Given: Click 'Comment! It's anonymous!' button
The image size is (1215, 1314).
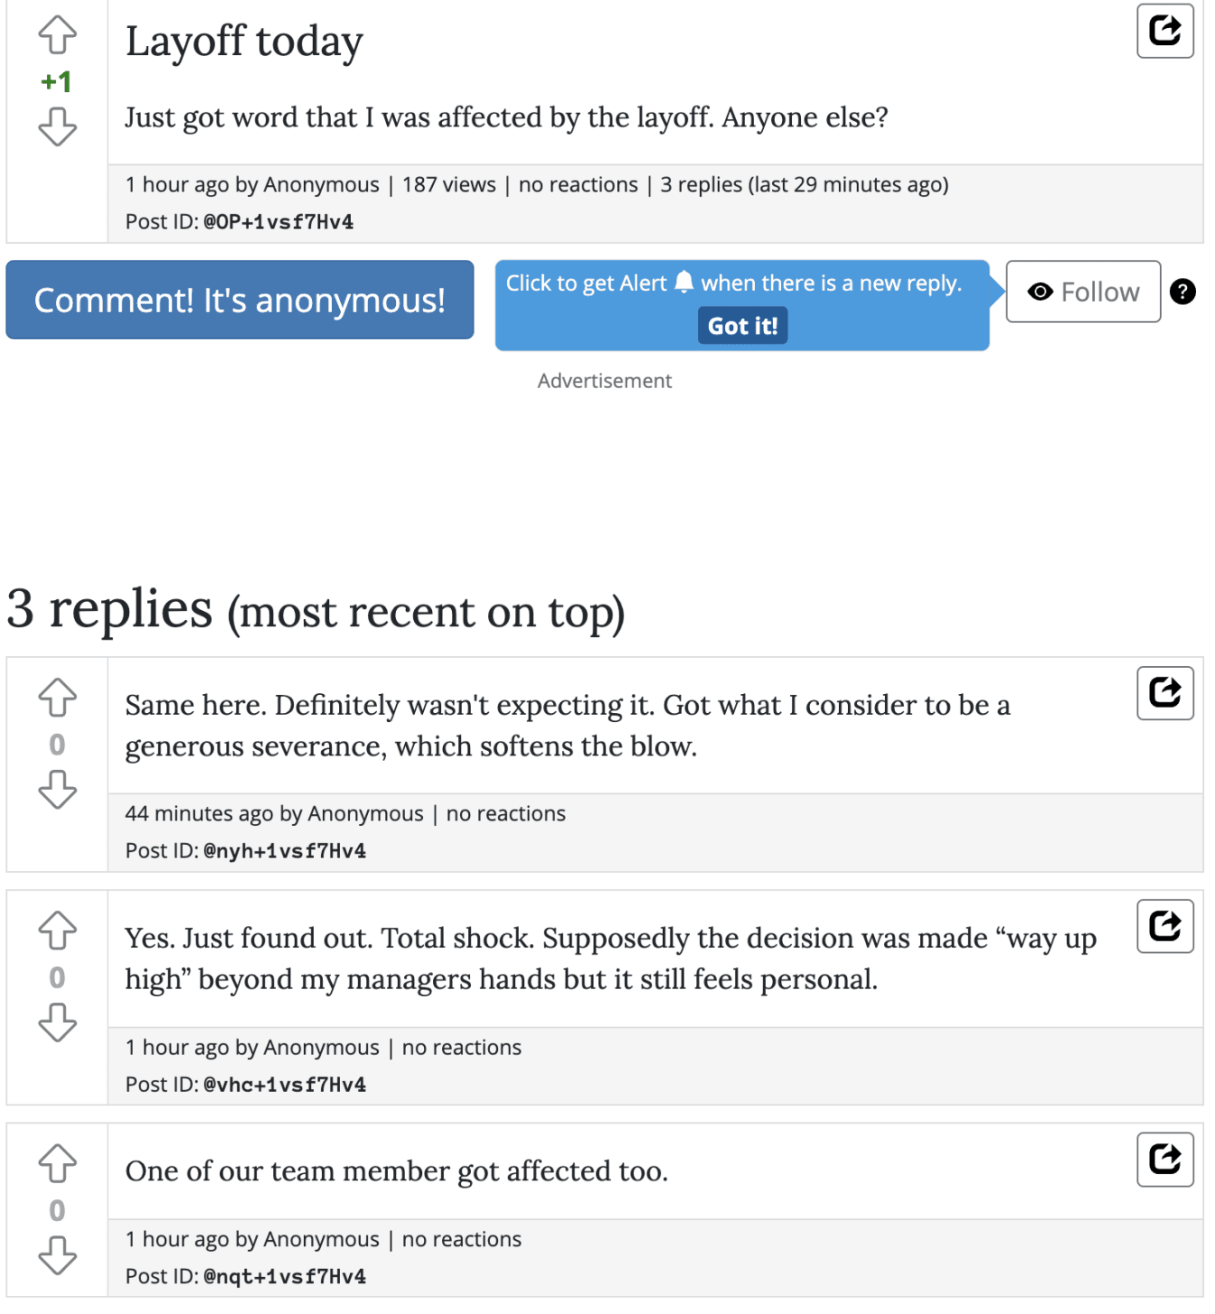Looking at the screenshot, I should pyautogui.click(x=240, y=300).
